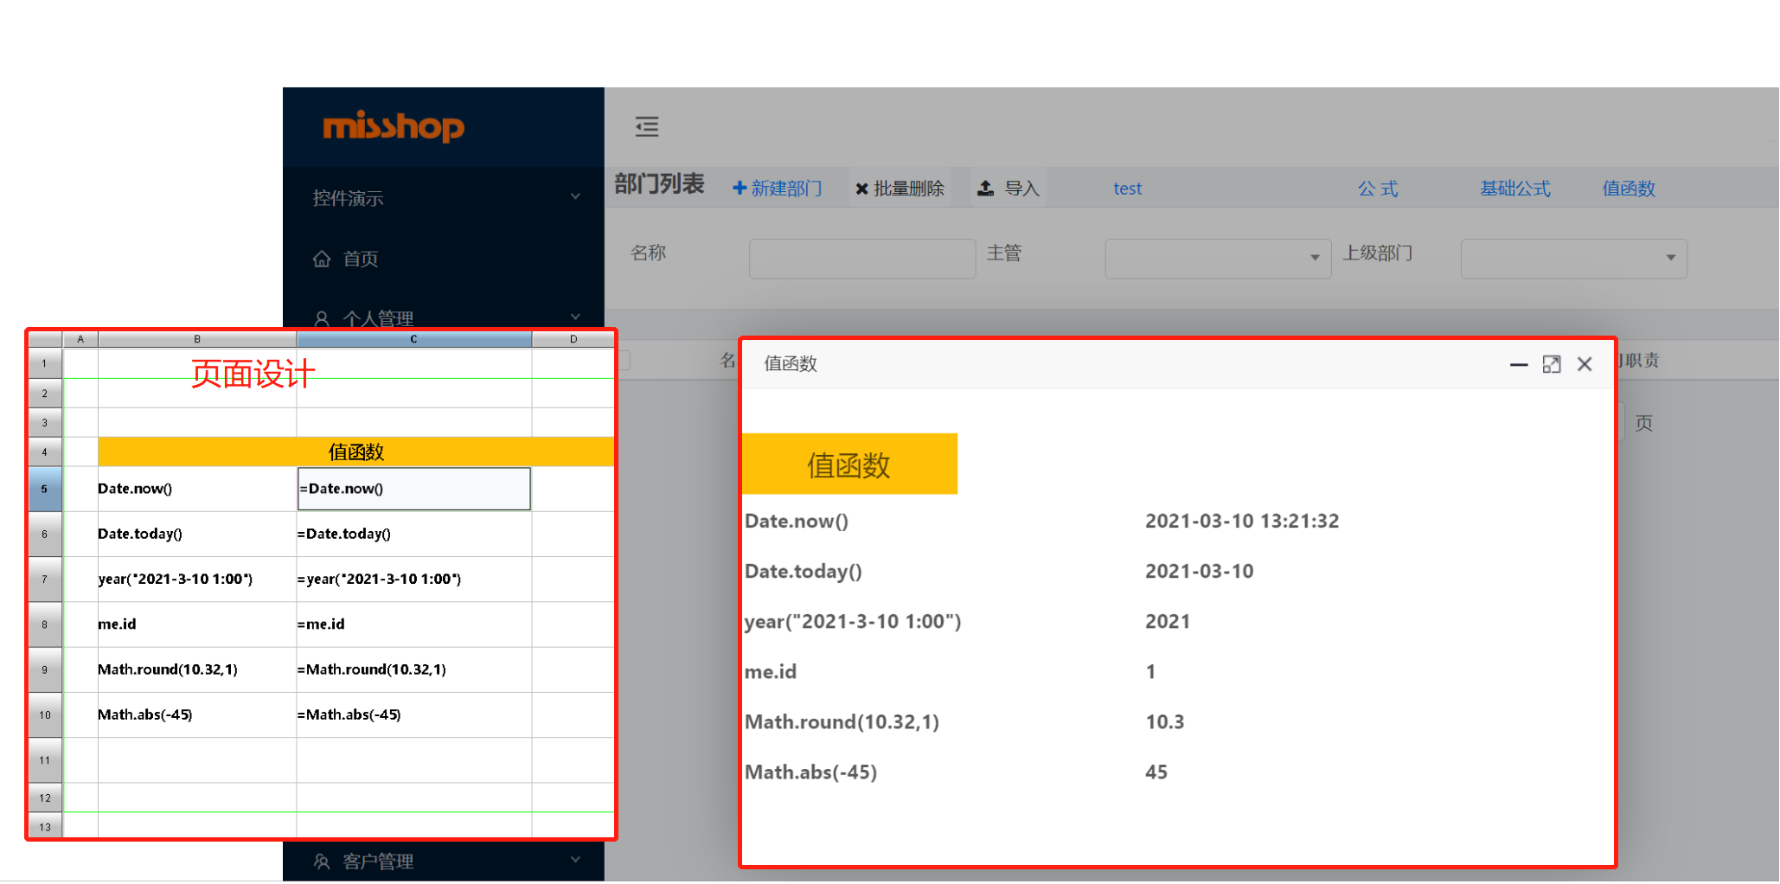The width and height of the screenshot is (1780, 884).
Task: Click the 值函数 toolbar link
Action: tap(1629, 189)
